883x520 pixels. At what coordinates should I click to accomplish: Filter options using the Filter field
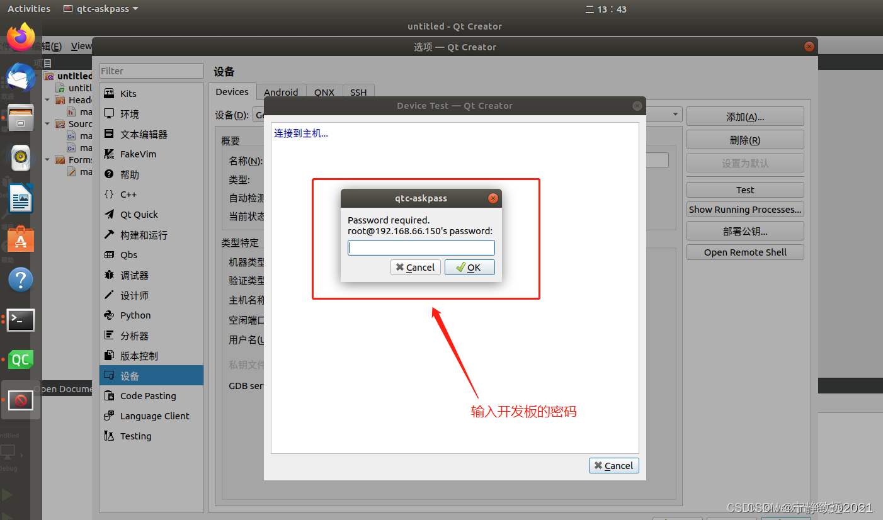(151, 71)
